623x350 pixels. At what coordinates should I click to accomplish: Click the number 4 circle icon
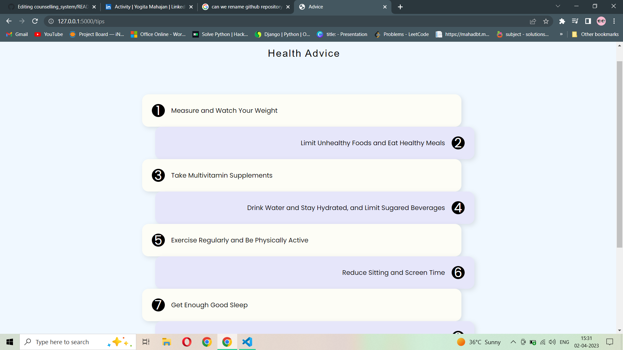point(458,208)
